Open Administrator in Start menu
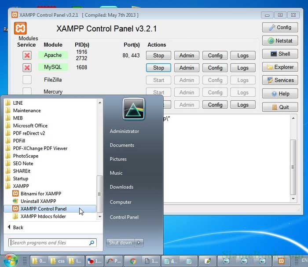308x267 pixels. [x=125, y=131]
